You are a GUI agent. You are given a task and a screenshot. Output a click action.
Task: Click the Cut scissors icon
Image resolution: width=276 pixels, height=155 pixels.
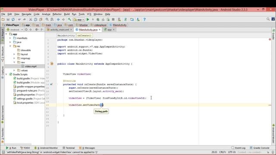pos(31,19)
